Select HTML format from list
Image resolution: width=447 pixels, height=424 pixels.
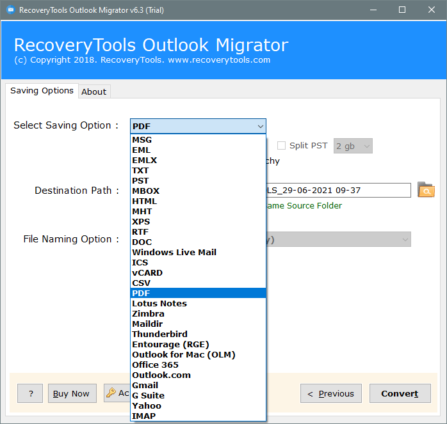click(198, 201)
